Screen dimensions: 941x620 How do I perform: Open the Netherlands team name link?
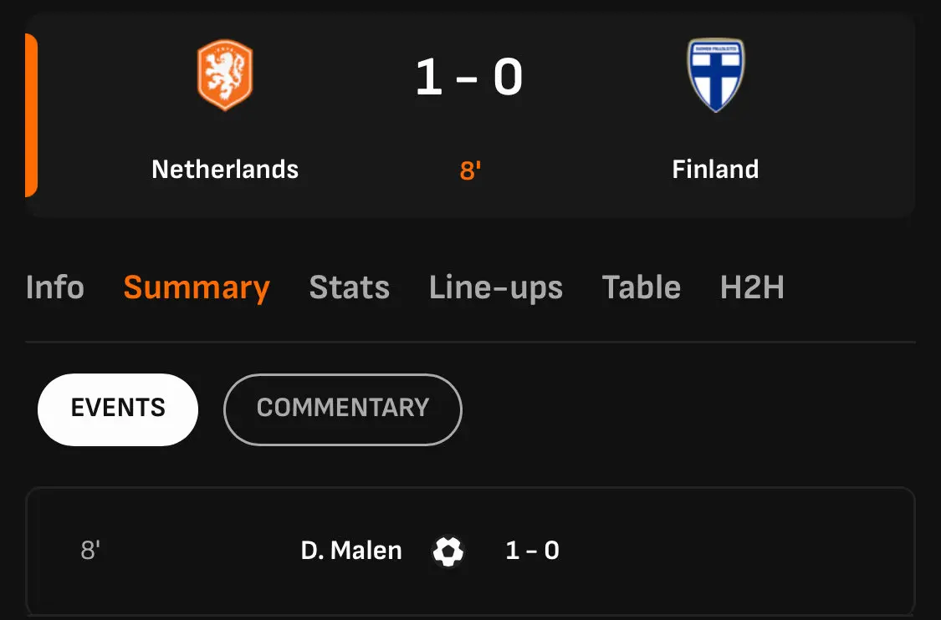tap(225, 170)
